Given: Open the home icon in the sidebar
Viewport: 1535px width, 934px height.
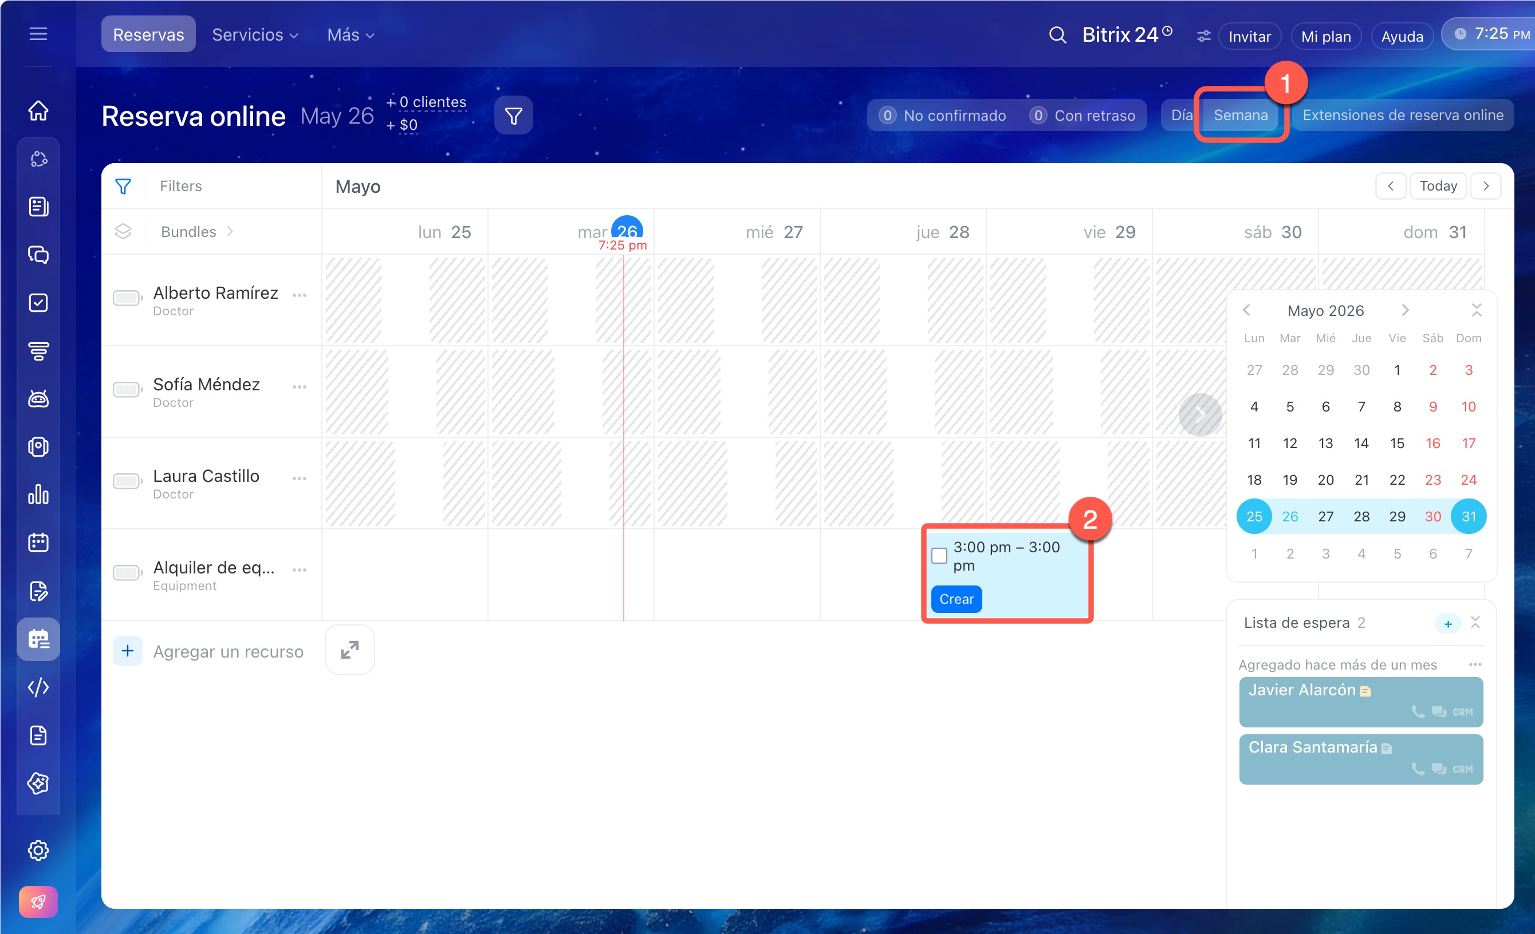Looking at the screenshot, I should tap(38, 111).
